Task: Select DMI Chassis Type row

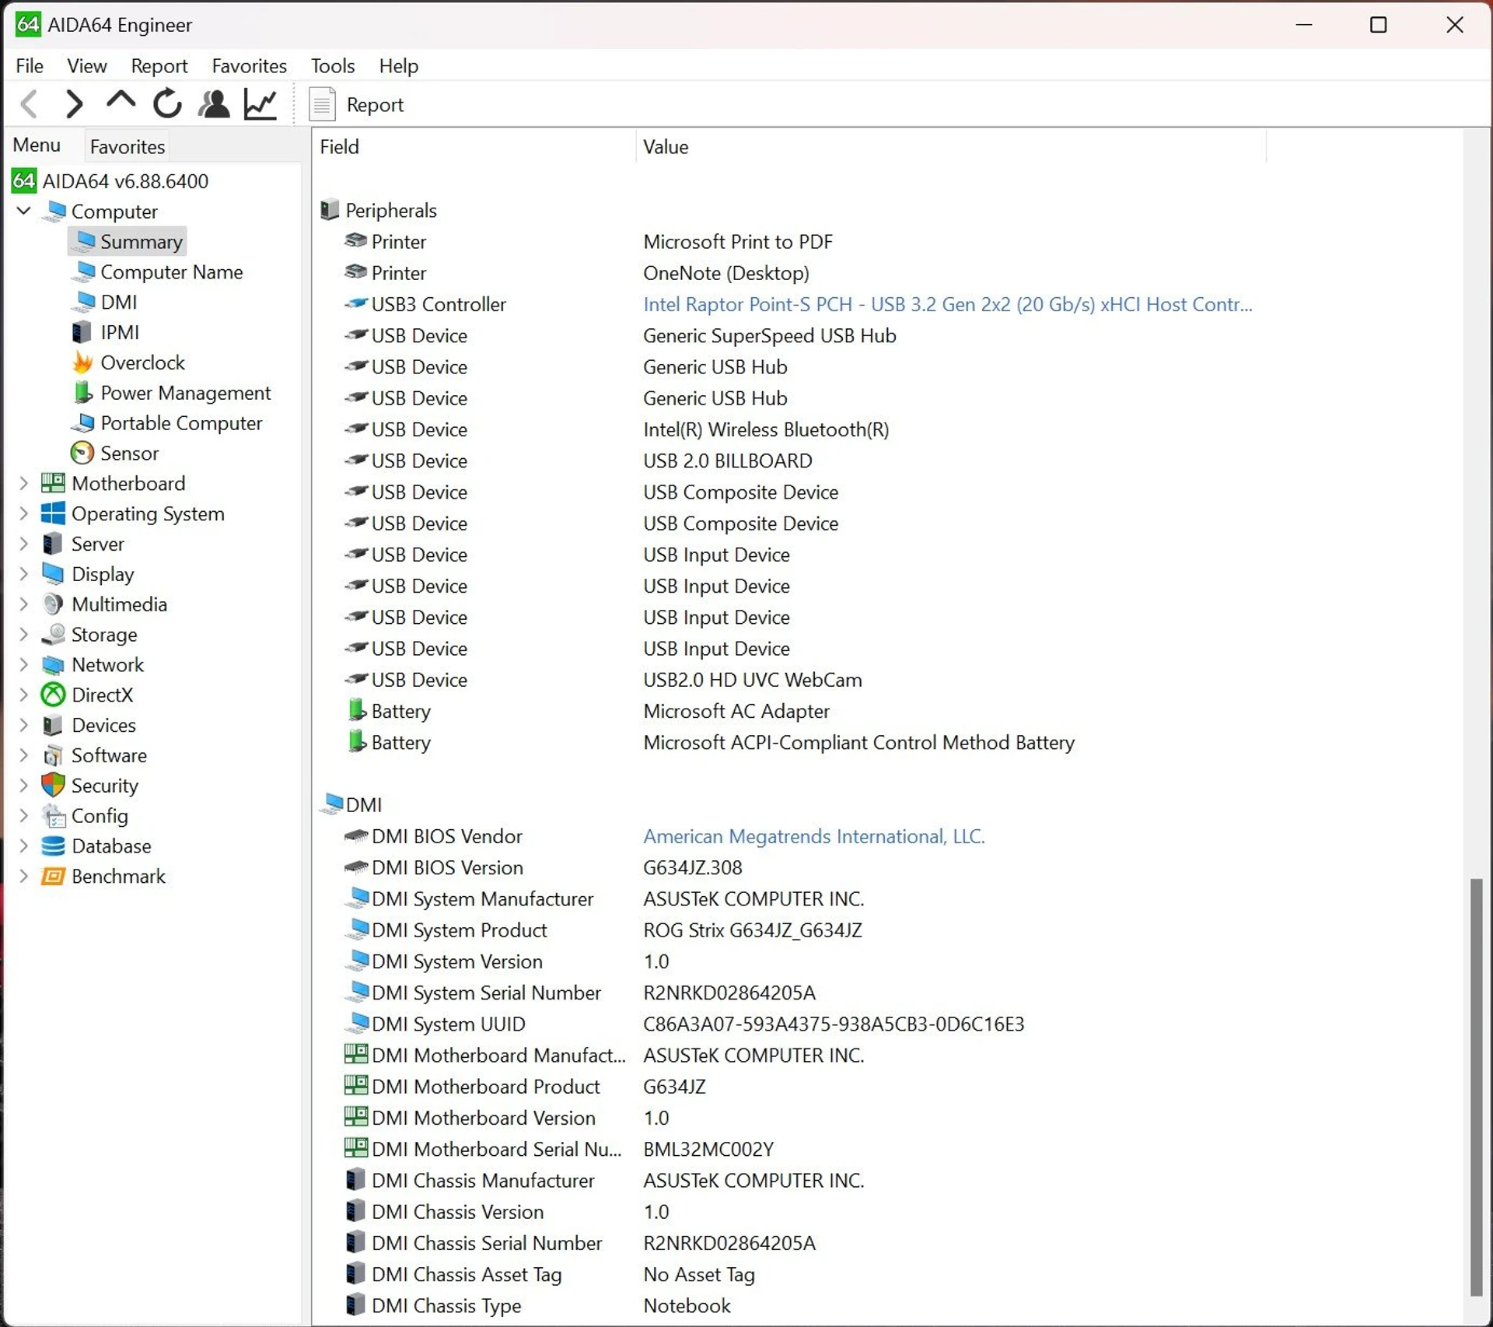Action: [x=538, y=1305]
